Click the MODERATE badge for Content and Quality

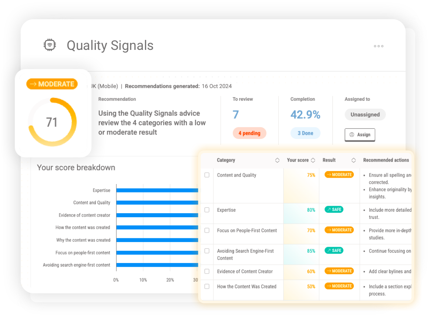pos(339,174)
